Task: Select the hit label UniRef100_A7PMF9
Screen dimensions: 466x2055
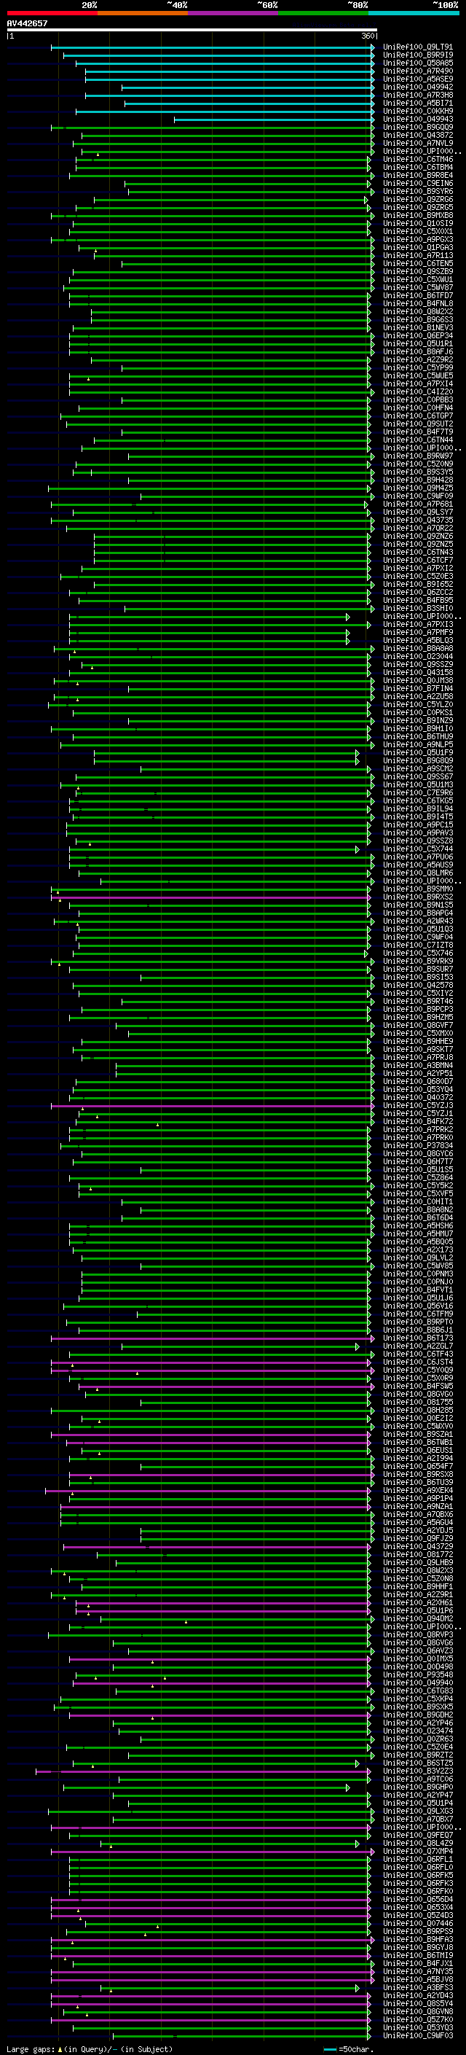Action: click(x=417, y=633)
